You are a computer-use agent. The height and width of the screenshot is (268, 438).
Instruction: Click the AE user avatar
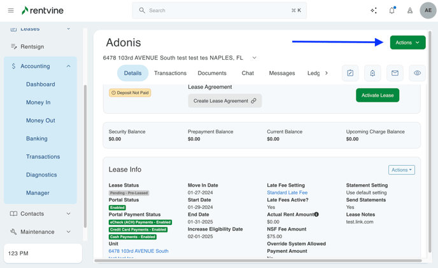coord(428,10)
